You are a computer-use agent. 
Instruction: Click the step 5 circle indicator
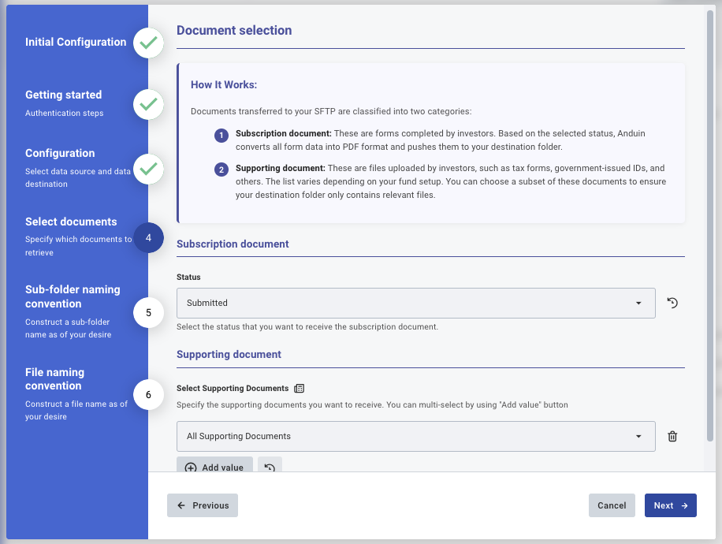[148, 313]
